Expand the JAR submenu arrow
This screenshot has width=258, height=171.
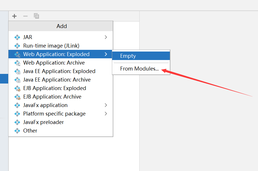pos(106,37)
